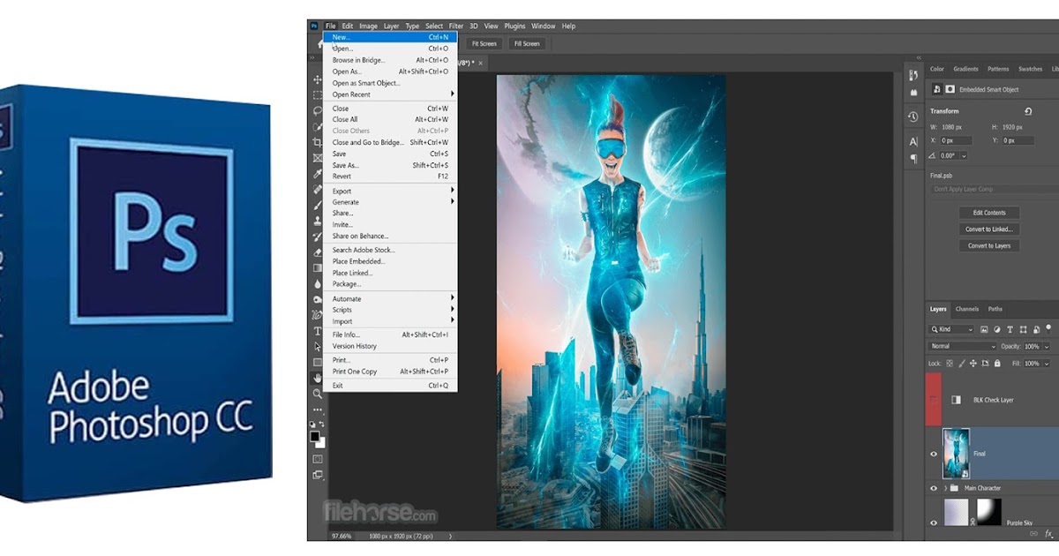Choose Place Embedded... menu item
The width and height of the screenshot is (1059, 556).
pos(389,261)
